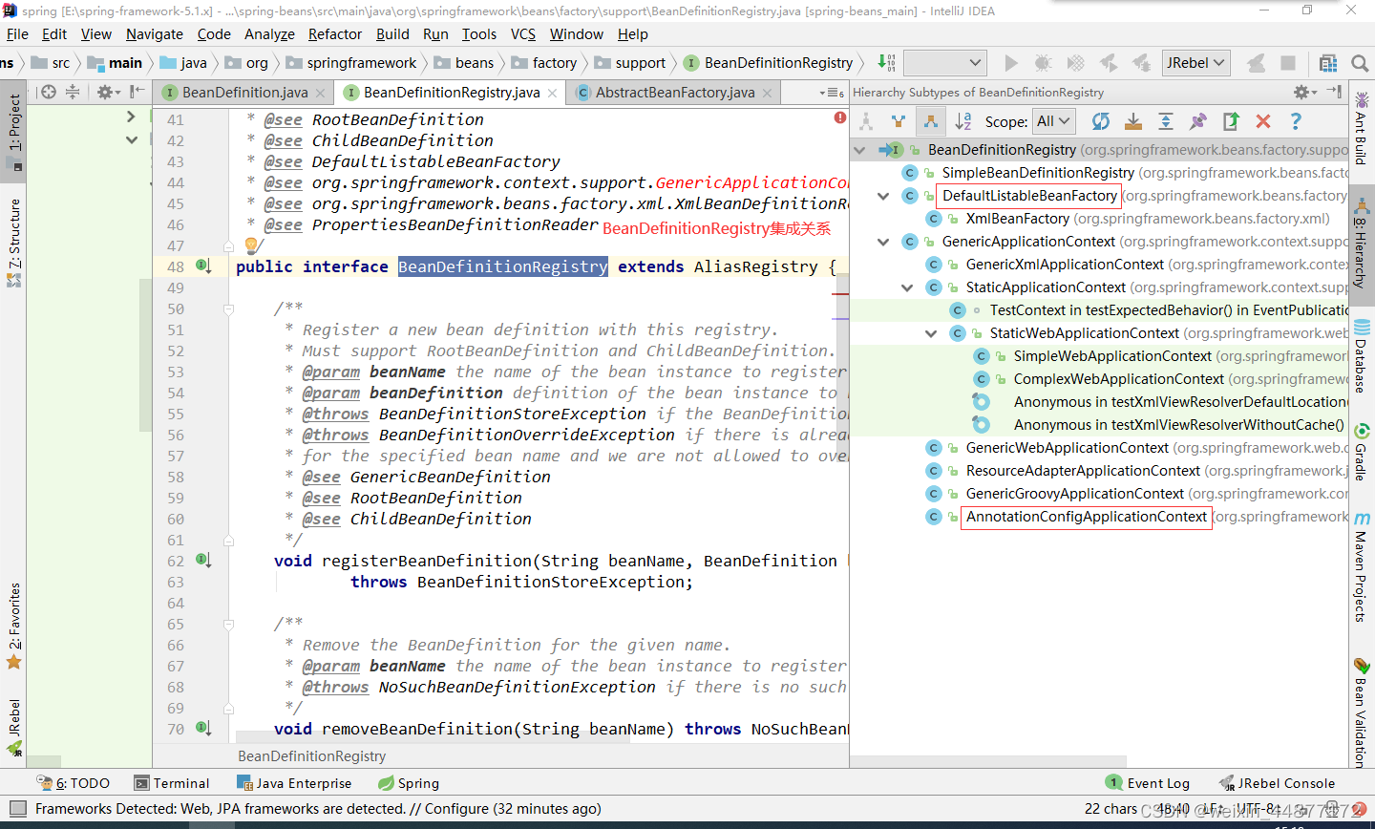
Task: Select AnnotationConfigApplicationContext in hierarchy
Action: click(1087, 517)
